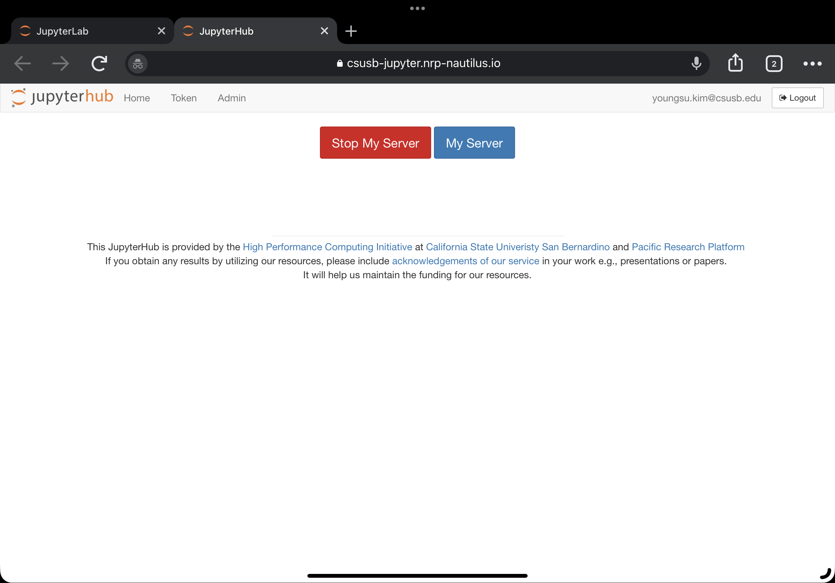
Task: Open Pacific Research Platform link
Action: point(688,247)
